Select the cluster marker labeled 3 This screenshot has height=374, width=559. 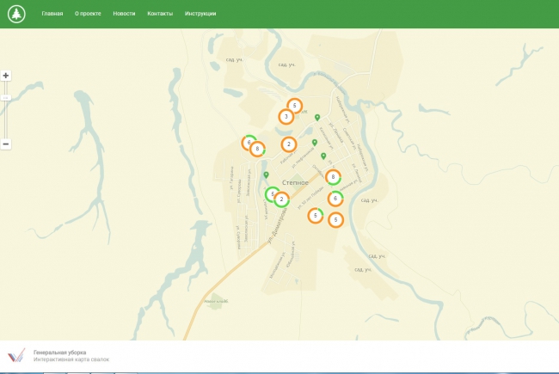point(286,117)
